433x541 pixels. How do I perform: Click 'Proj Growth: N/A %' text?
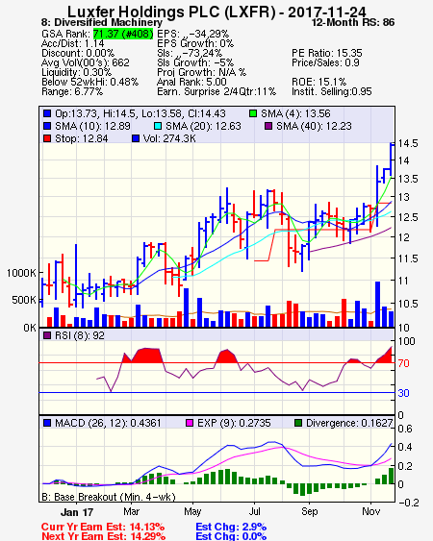click(201, 72)
